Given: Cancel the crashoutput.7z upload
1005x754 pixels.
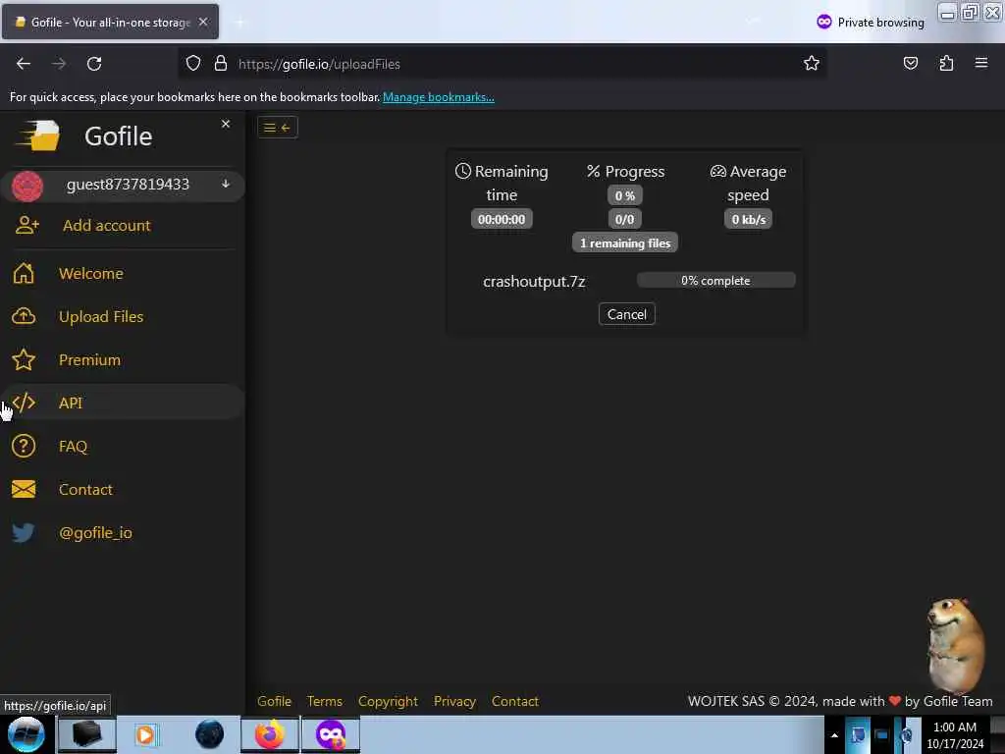Looking at the screenshot, I should (627, 314).
